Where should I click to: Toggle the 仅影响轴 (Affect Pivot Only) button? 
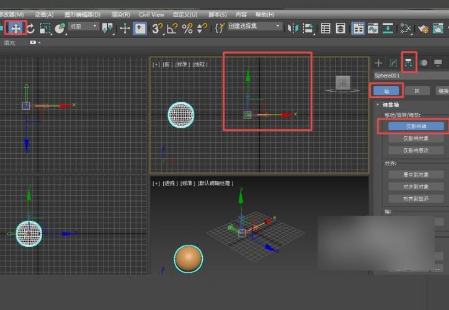tap(416, 126)
